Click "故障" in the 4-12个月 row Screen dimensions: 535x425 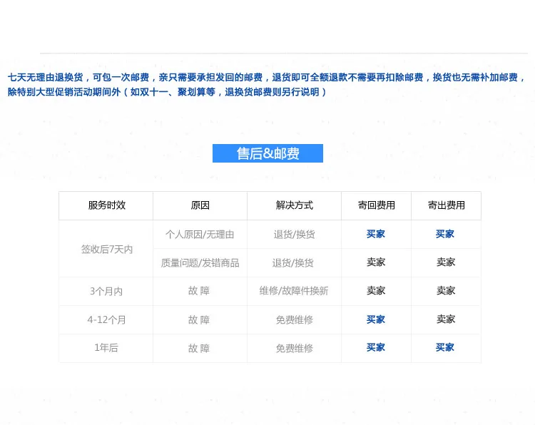click(199, 320)
